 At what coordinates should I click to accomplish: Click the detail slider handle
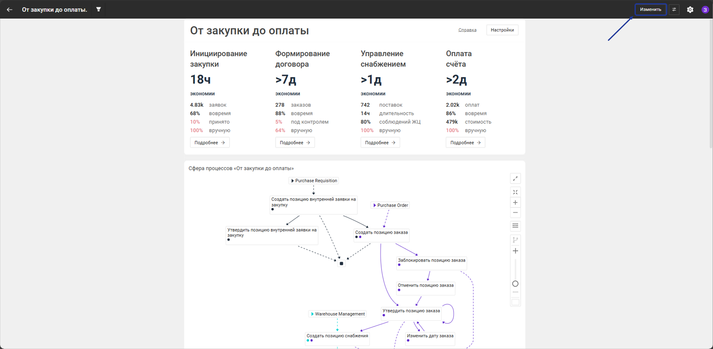(515, 284)
